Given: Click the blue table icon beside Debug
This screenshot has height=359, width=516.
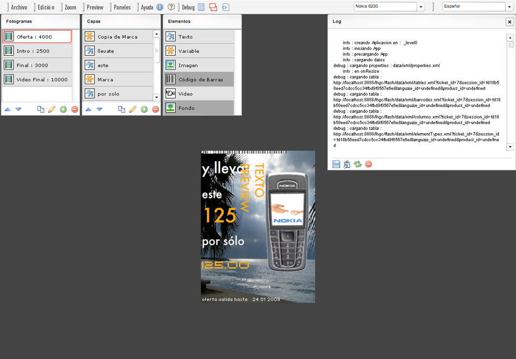Looking at the screenshot, I should pyautogui.click(x=202, y=7).
